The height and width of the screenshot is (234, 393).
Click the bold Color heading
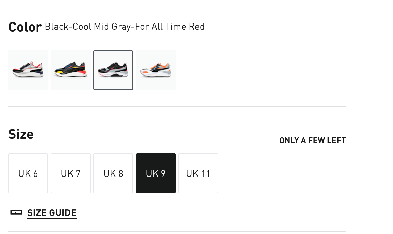coord(25,27)
